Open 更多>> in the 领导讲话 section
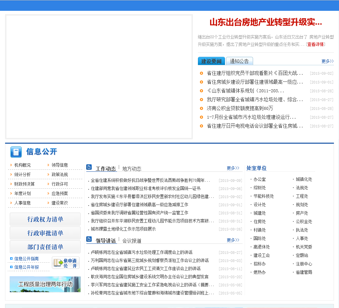339x308 pixels. tap(233, 240)
